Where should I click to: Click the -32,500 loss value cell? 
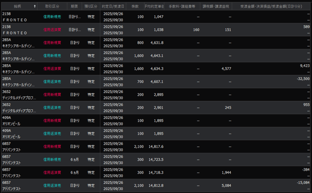point(303,79)
